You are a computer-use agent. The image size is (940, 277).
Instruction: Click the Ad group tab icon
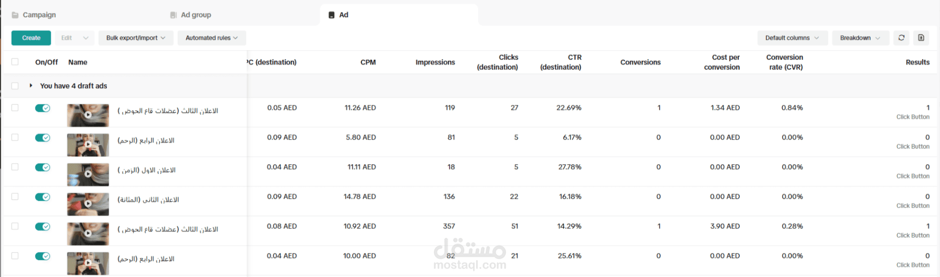tap(173, 15)
